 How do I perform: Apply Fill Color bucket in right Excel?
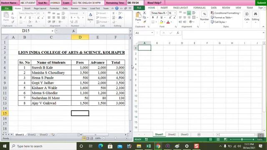161,22
